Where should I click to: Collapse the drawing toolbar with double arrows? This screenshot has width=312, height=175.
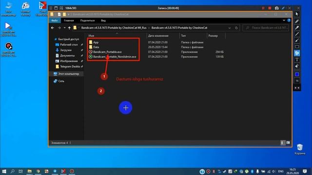297,87
